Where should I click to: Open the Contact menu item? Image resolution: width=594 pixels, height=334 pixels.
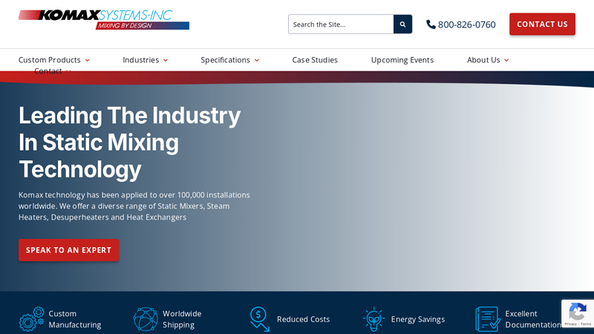(48, 71)
